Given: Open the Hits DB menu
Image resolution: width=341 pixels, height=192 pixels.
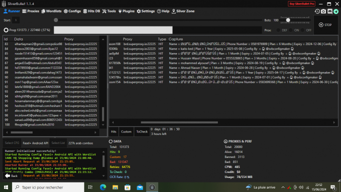Looking at the screenshot, I should point(92,11).
